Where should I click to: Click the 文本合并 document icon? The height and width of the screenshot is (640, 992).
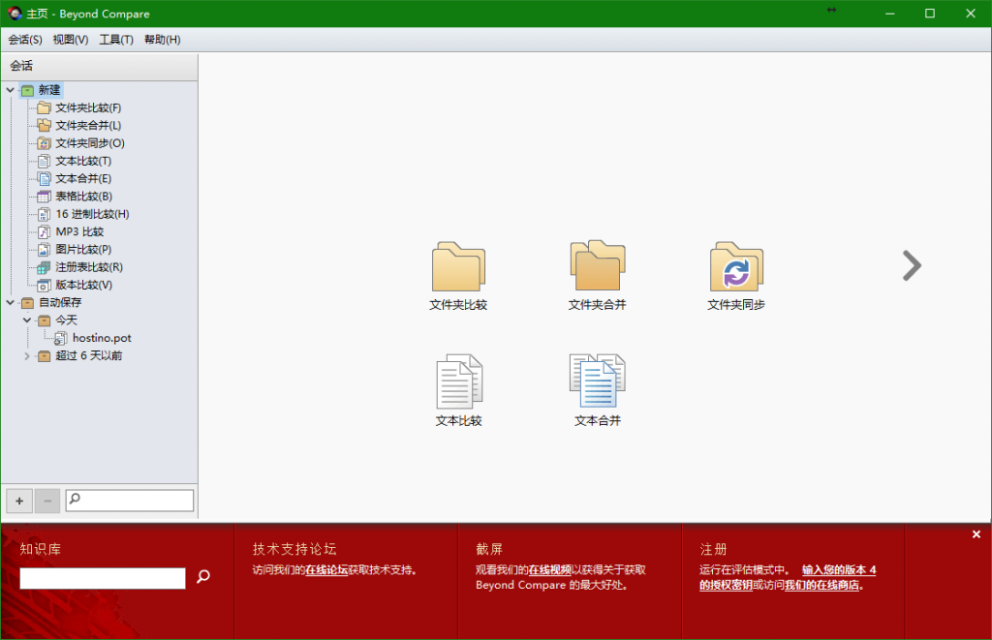tap(597, 381)
